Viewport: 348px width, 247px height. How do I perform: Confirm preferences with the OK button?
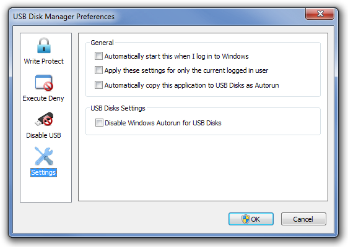click(x=251, y=219)
